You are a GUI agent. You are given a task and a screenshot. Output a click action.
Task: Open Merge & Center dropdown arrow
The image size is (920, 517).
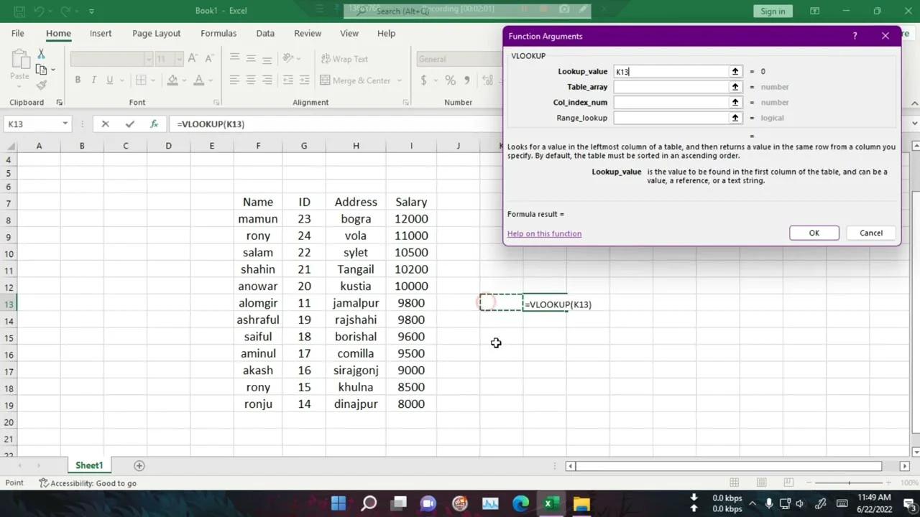[x=397, y=80]
